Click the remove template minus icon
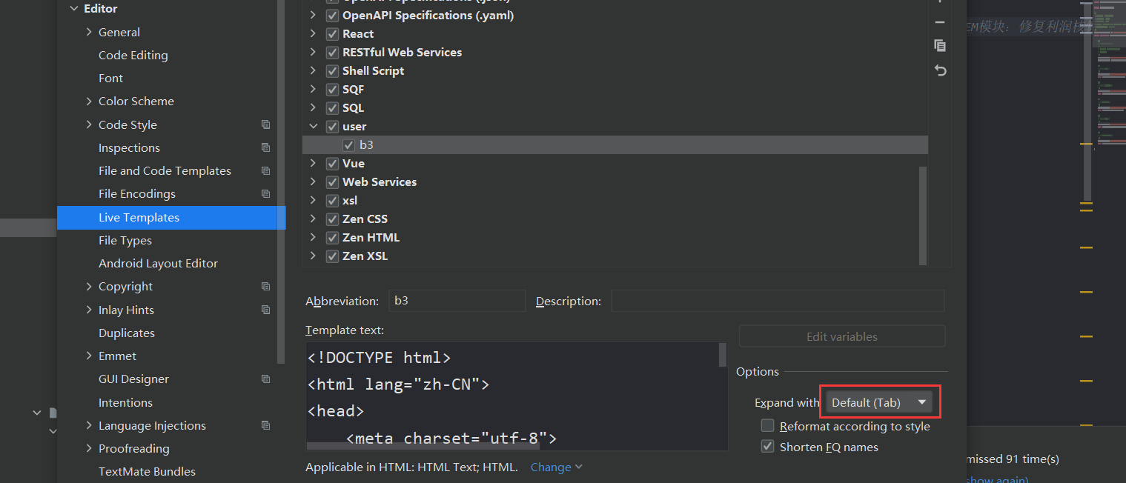The width and height of the screenshot is (1126, 483). (940, 22)
